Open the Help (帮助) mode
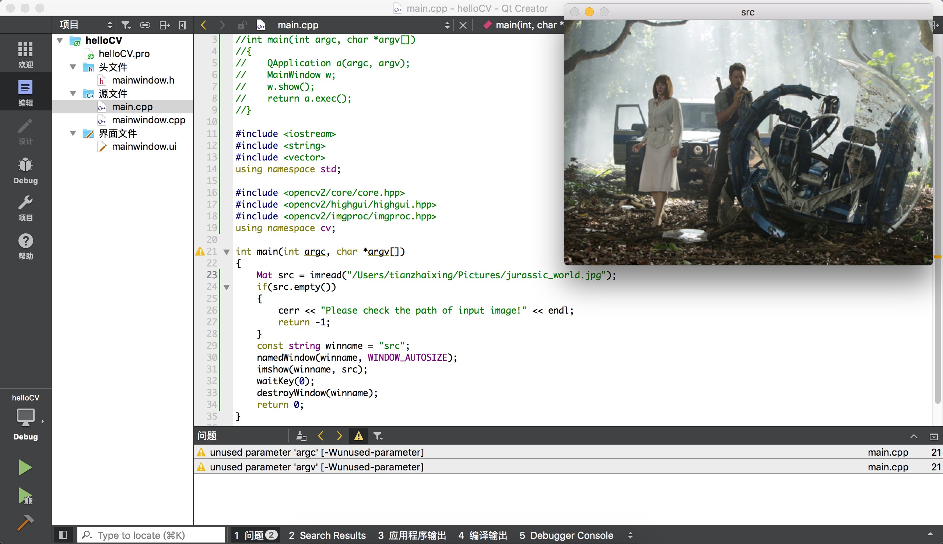 click(25, 246)
